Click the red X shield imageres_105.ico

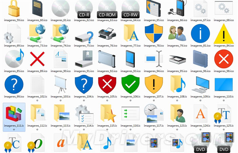107,84
